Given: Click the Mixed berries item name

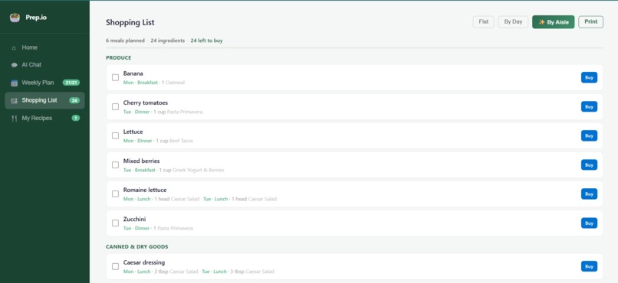Looking at the screenshot, I should pyautogui.click(x=142, y=161).
